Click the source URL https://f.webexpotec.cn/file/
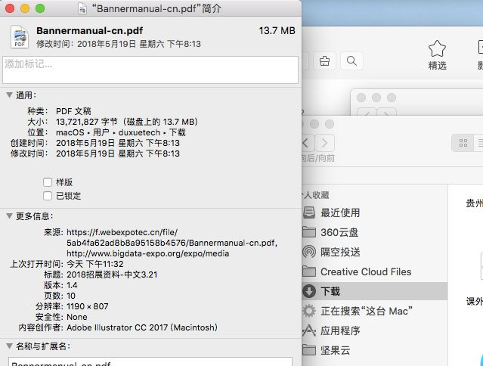 coord(122,232)
